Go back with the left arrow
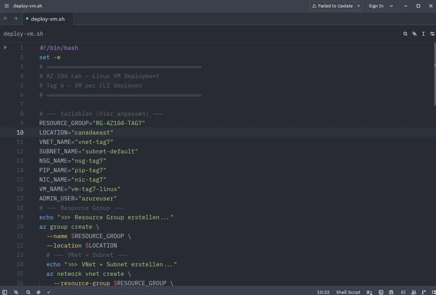Viewport: 436px width, 295px height. [x=5, y=18]
